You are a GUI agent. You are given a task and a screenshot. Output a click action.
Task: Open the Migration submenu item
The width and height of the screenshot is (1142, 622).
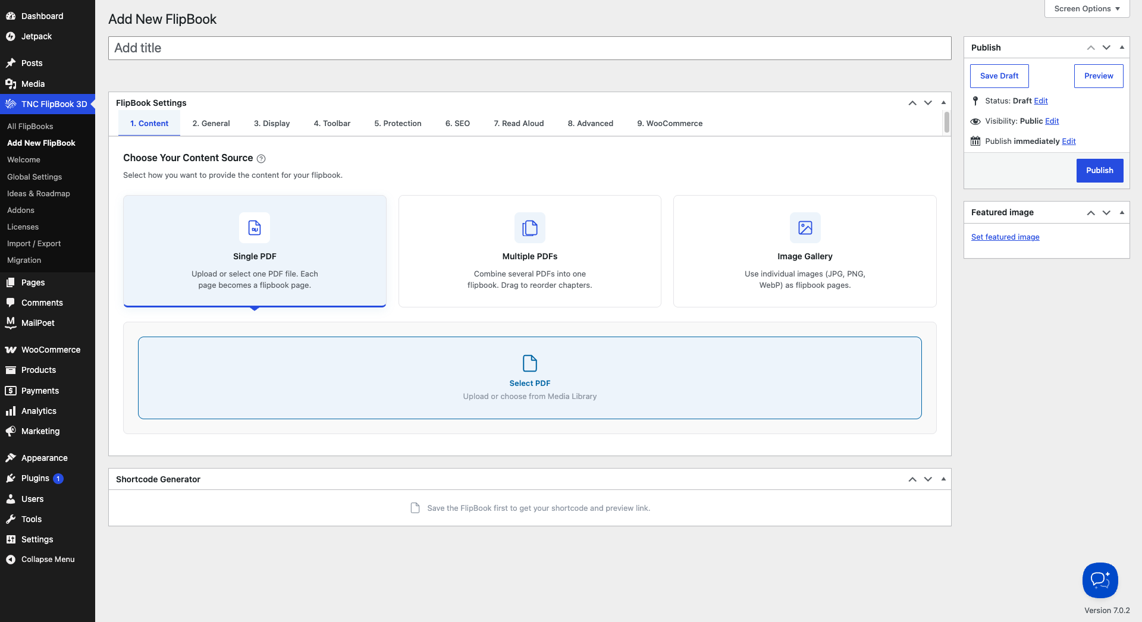point(24,260)
